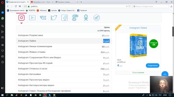Close the Продвижение в соцсетях tab

click(28, 2)
